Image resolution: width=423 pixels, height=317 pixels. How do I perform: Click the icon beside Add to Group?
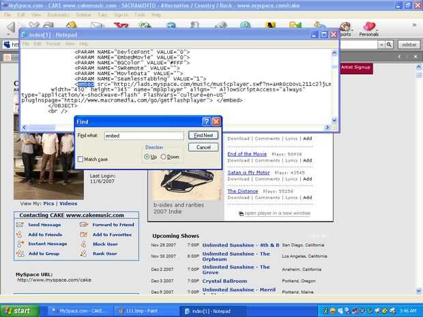pyautogui.click(x=20, y=254)
